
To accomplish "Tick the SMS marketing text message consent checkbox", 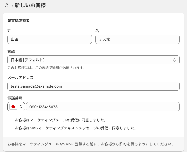I will pyautogui.click(x=10, y=128).
